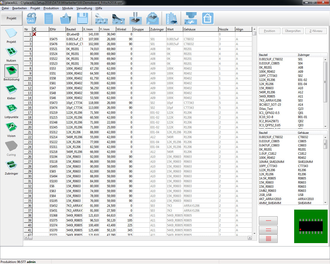
Task: Open the Datei menu
Action: point(5,8)
